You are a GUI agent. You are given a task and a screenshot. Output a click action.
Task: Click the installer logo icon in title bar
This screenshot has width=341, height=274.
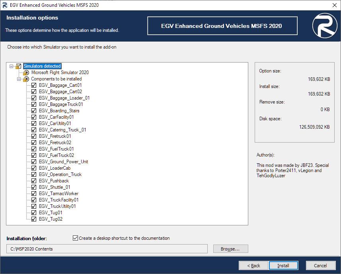[x=4, y=5]
